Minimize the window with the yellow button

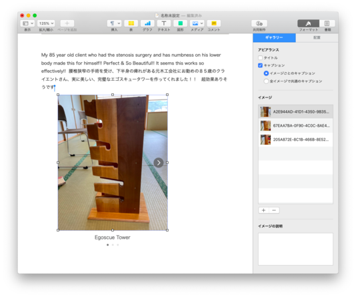[x=29, y=15]
